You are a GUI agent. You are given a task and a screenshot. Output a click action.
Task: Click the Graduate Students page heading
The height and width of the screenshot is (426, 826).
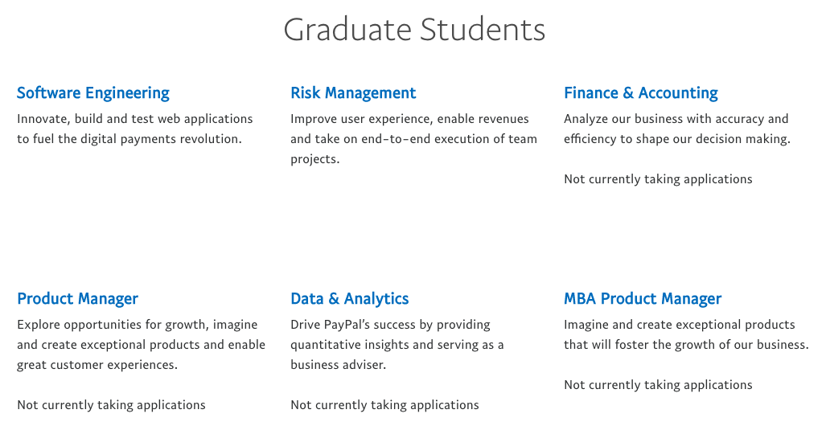point(414,30)
